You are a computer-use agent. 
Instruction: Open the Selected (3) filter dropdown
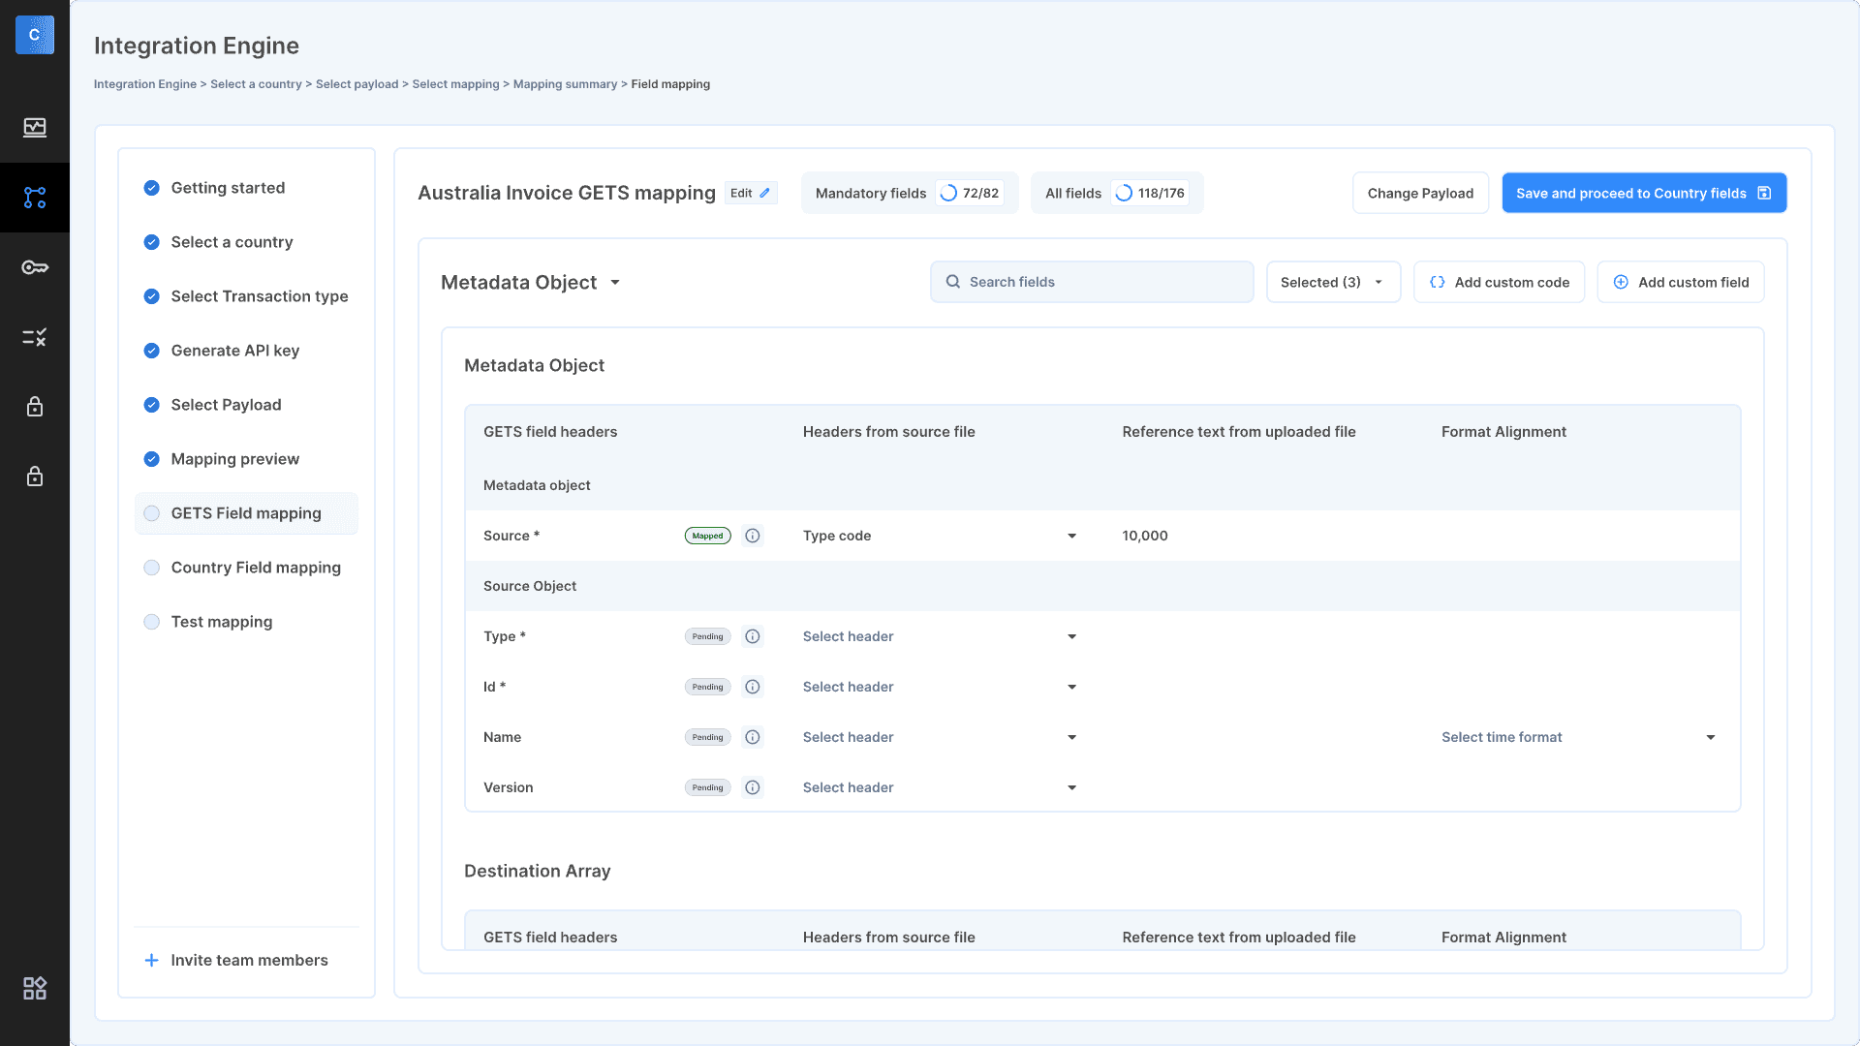(x=1333, y=282)
